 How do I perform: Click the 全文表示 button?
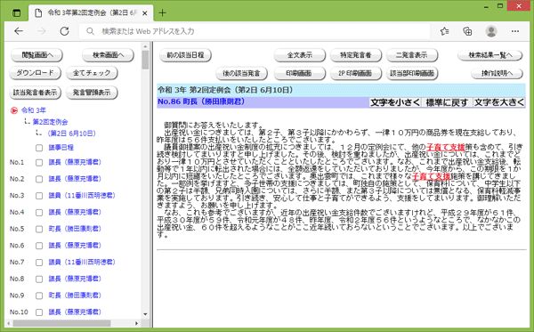(x=300, y=55)
